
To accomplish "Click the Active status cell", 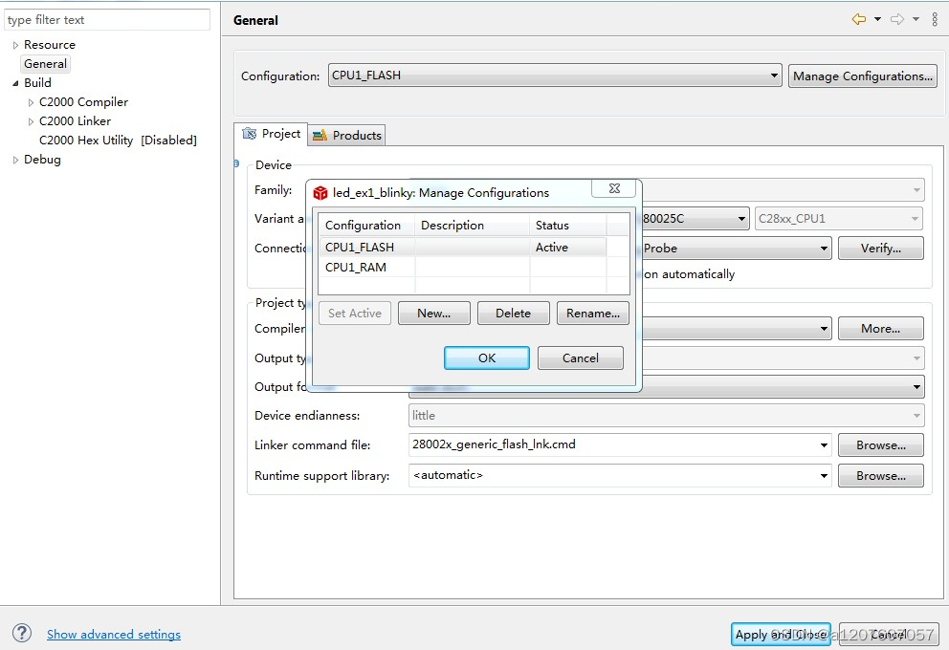I will pyautogui.click(x=567, y=248).
